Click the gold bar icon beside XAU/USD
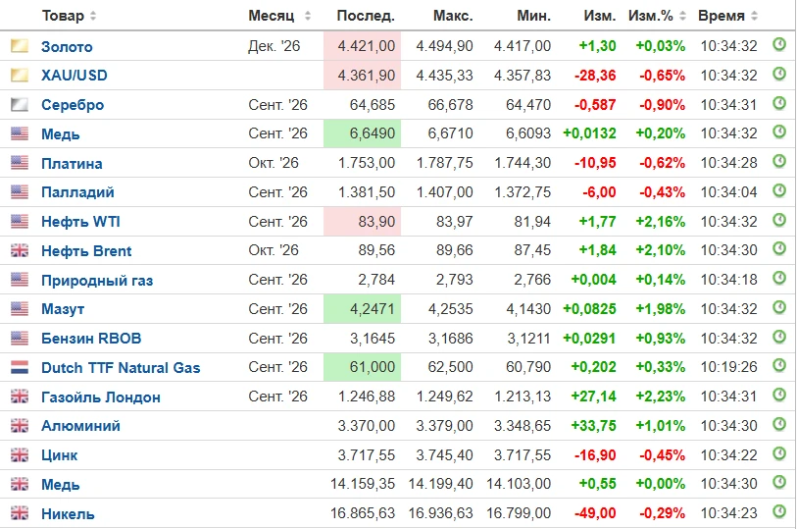 [x=20, y=76]
